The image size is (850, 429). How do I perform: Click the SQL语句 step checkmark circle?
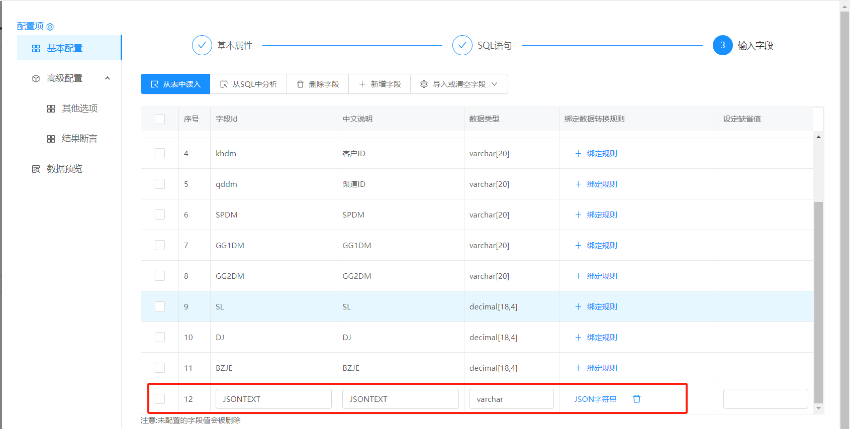462,45
